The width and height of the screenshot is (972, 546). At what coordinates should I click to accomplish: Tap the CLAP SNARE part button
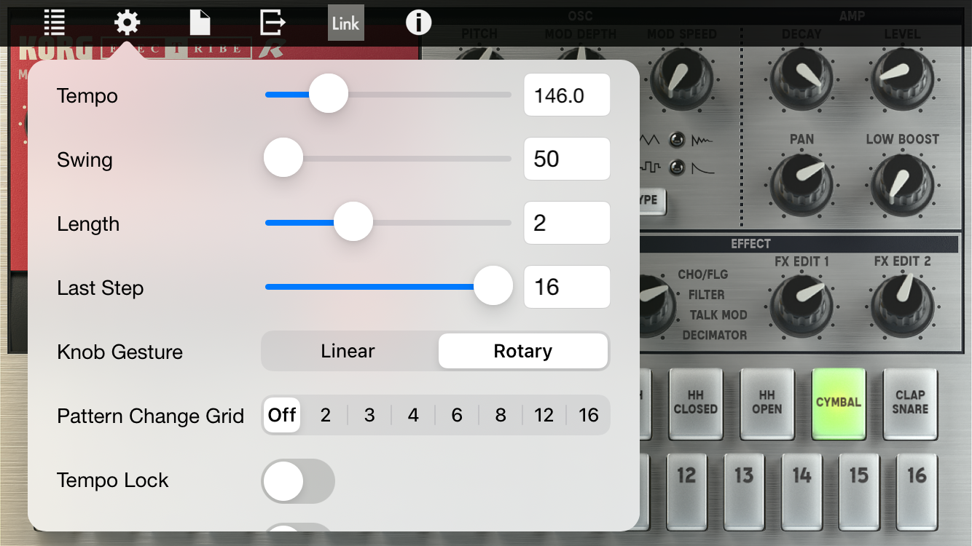click(x=910, y=403)
